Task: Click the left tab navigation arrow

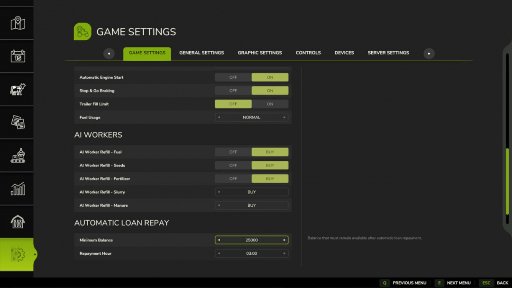Action: [109, 53]
